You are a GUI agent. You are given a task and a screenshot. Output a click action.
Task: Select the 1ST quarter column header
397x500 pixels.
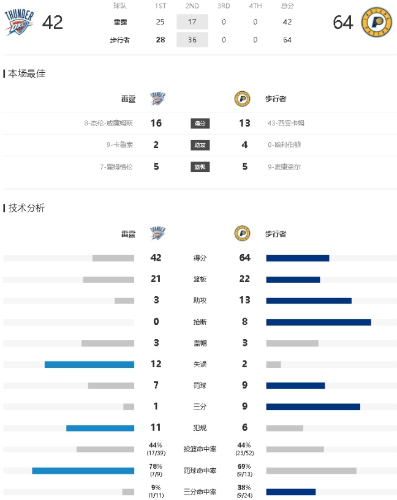tap(161, 6)
